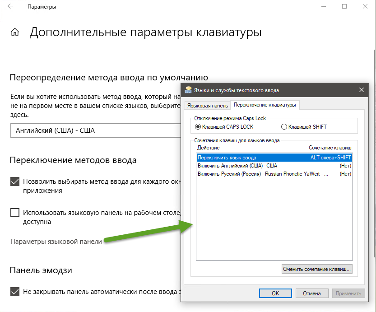376x312 pixels.
Task: Select the Клавишей CAPS LOCK radio button
Action: pos(198,127)
